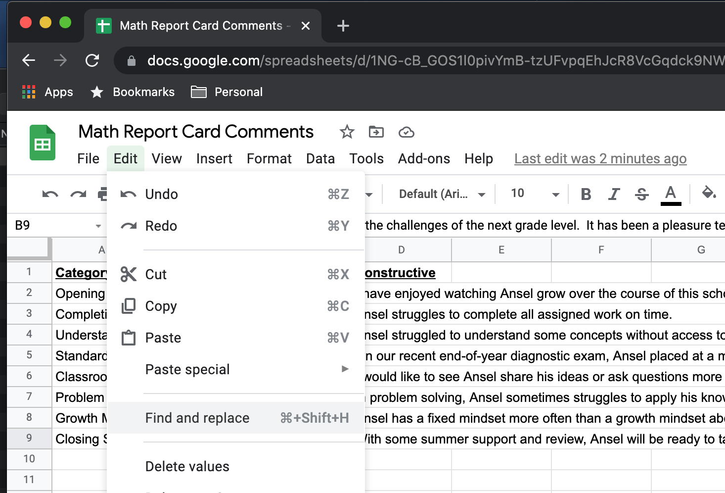The image size is (725, 493).
Task: Click the Opening cell in row 2
Action: coord(80,294)
